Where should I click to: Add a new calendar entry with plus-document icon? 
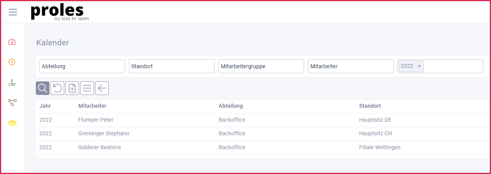click(72, 88)
